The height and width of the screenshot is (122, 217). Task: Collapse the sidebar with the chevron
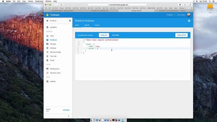pos(68,116)
